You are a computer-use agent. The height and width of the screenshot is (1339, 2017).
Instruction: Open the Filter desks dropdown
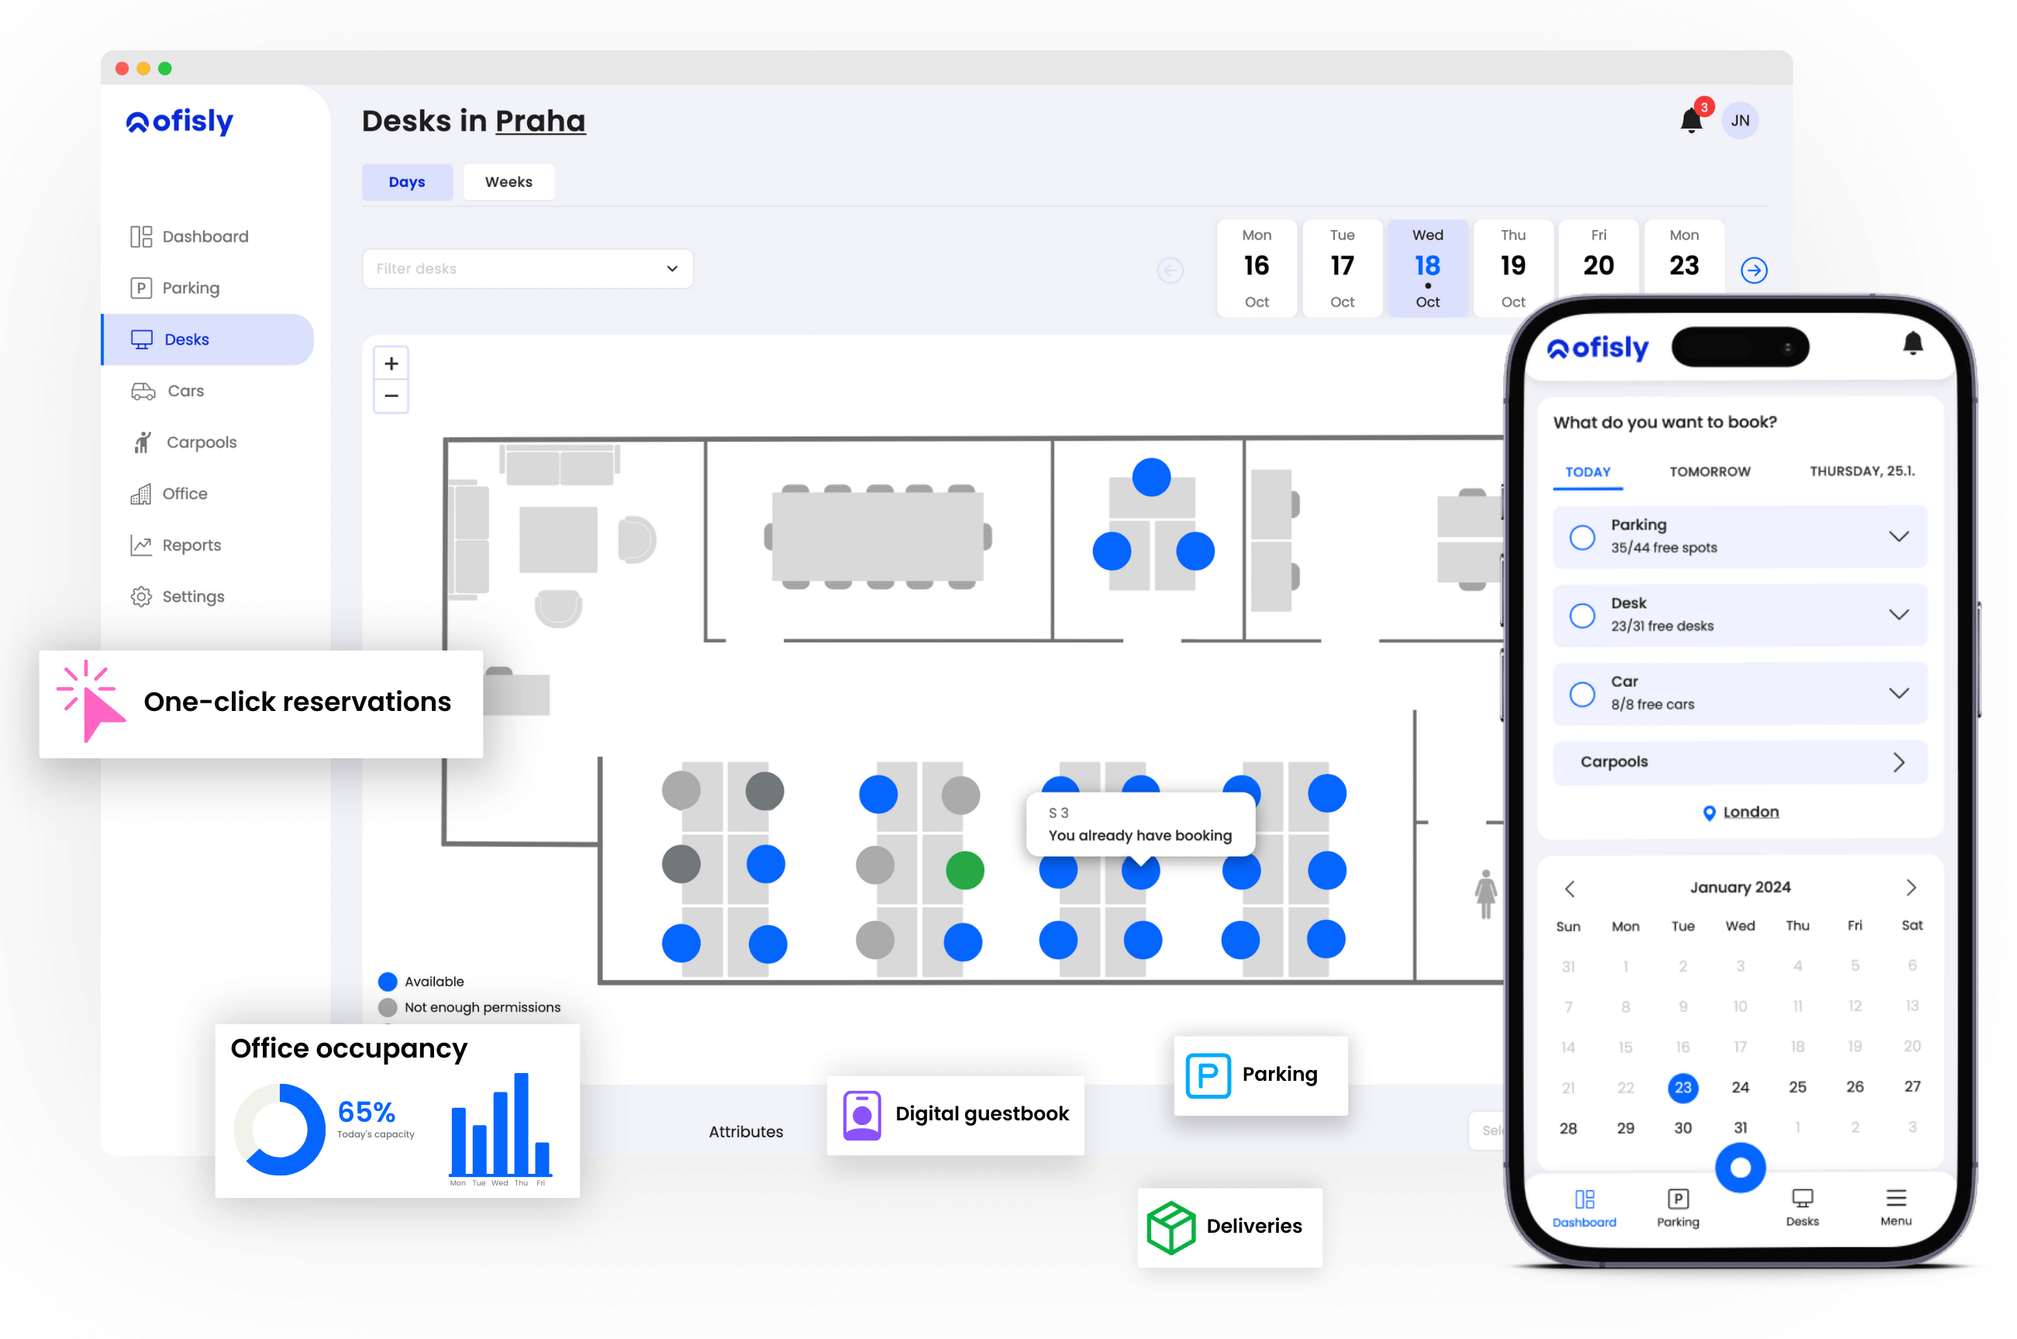pyautogui.click(x=526, y=269)
